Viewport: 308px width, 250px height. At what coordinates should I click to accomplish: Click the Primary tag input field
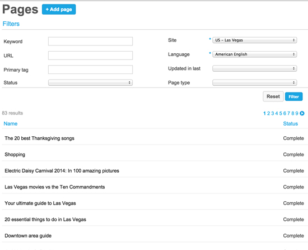pos(90,70)
